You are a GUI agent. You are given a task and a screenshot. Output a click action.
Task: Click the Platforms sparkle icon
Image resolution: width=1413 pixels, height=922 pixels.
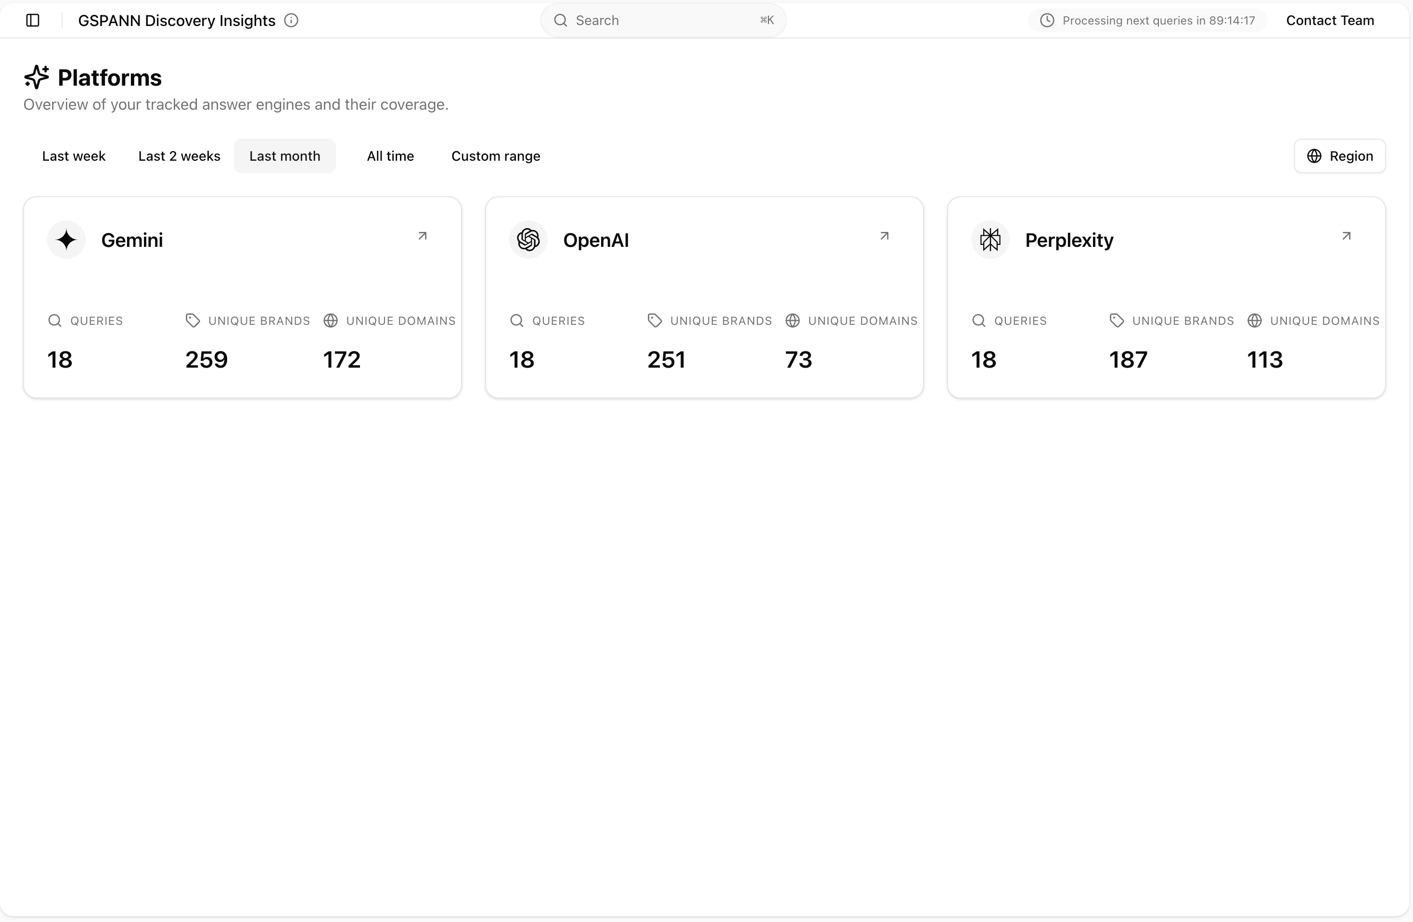(37, 77)
